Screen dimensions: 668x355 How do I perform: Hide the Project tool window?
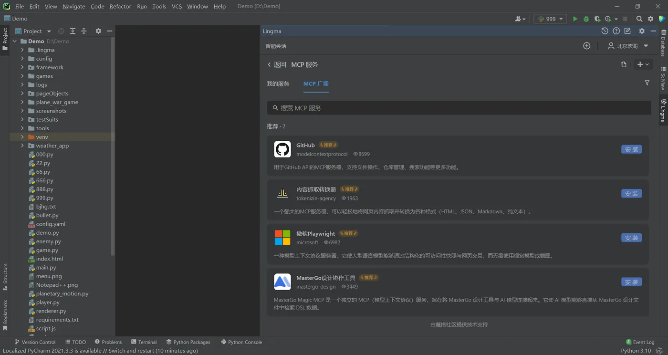click(110, 31)
